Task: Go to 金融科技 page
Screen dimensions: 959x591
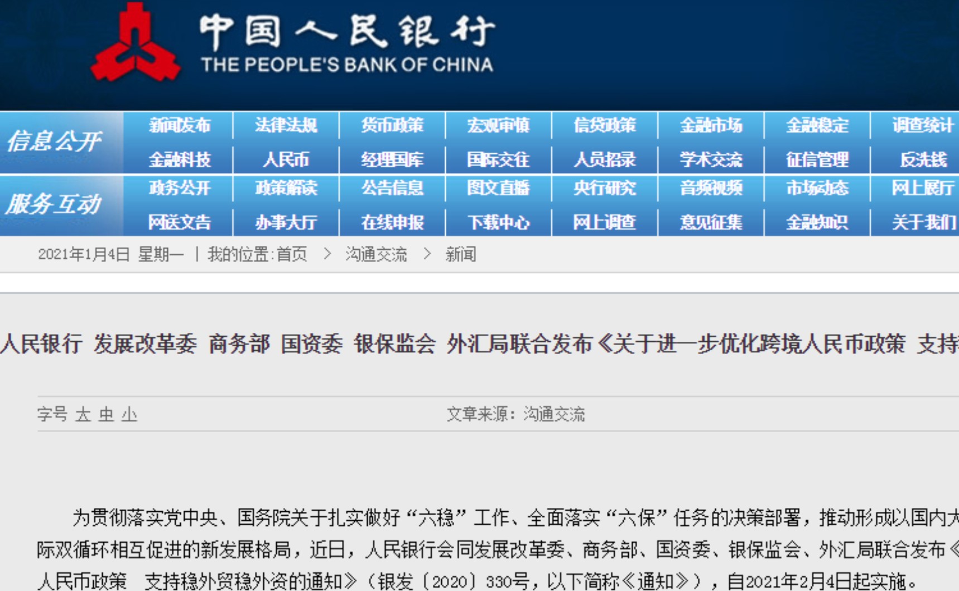Action: point(180,160)
